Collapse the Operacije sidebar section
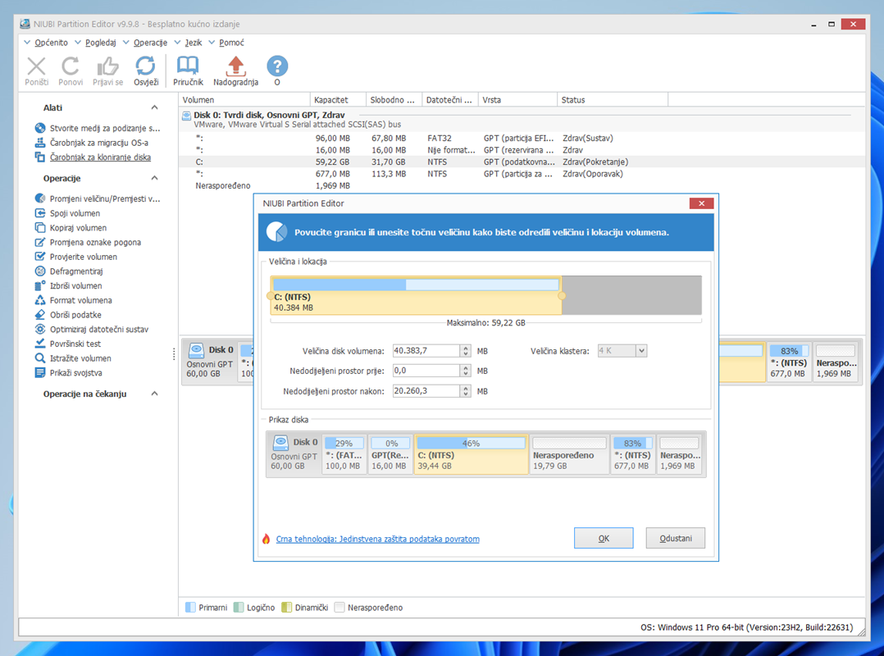 154,179
